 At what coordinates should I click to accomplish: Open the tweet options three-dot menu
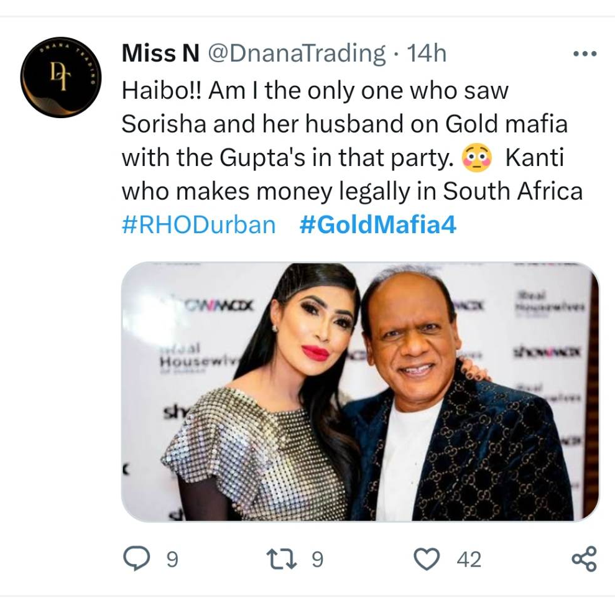point(583,53)
